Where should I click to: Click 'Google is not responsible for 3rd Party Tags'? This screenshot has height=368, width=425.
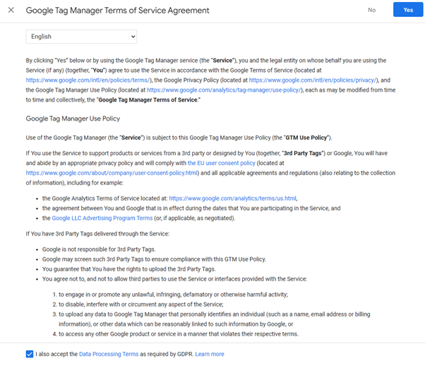click(99, 250)
